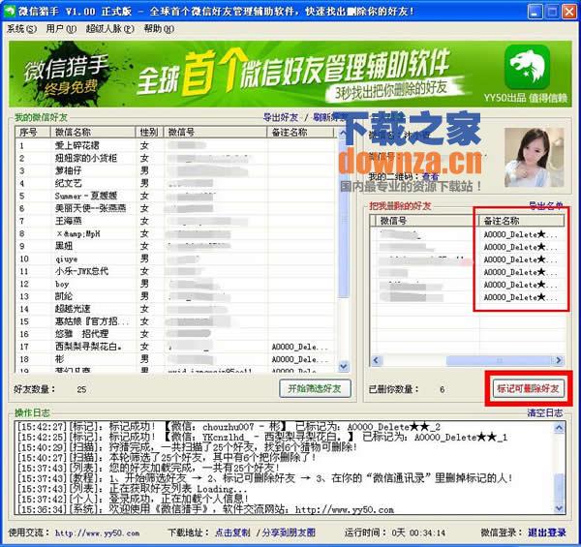
Task: Click 微信号 header in deleted friends list
Action: 426,221
